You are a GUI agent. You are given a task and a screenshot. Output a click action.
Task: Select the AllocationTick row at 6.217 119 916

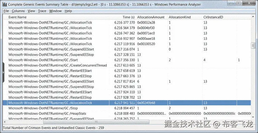127,44
